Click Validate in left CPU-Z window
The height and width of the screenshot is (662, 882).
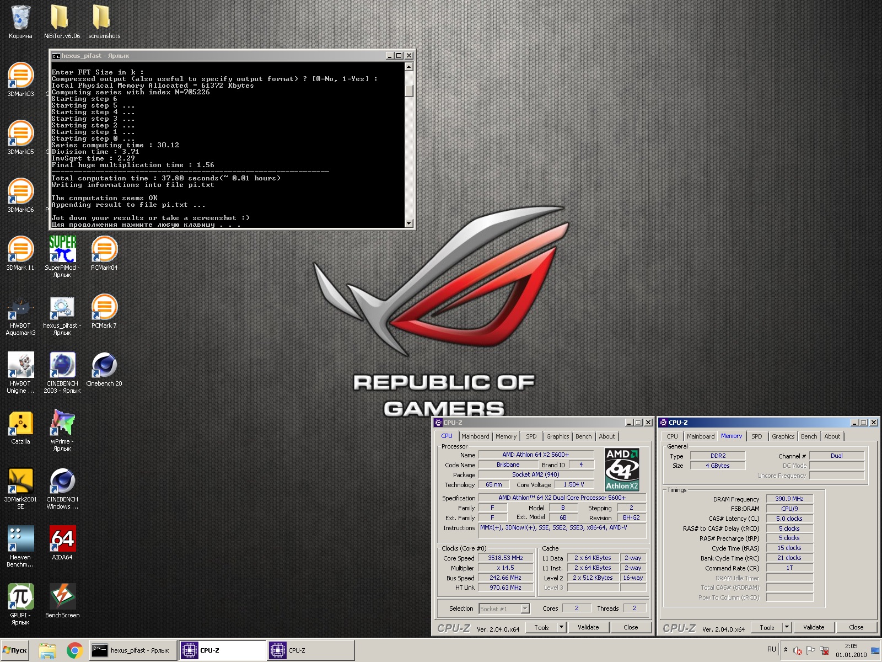(x=588, y=627)
